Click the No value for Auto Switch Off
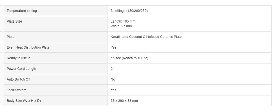Screen dimensions: 275x112 [113, 79]
